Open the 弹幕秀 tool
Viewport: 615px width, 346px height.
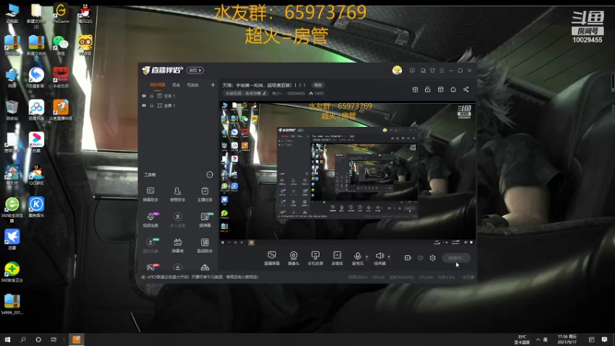pos(178,245)
